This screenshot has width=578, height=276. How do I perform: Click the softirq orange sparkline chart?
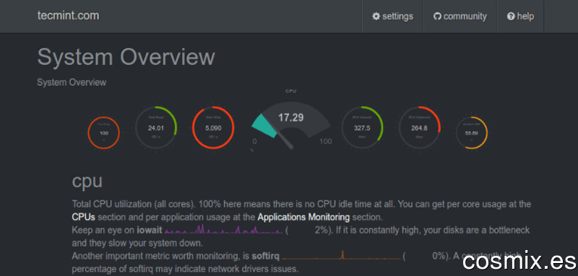point(341,255)
